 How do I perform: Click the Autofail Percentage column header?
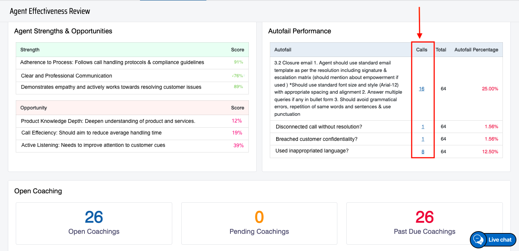point(476,49)
